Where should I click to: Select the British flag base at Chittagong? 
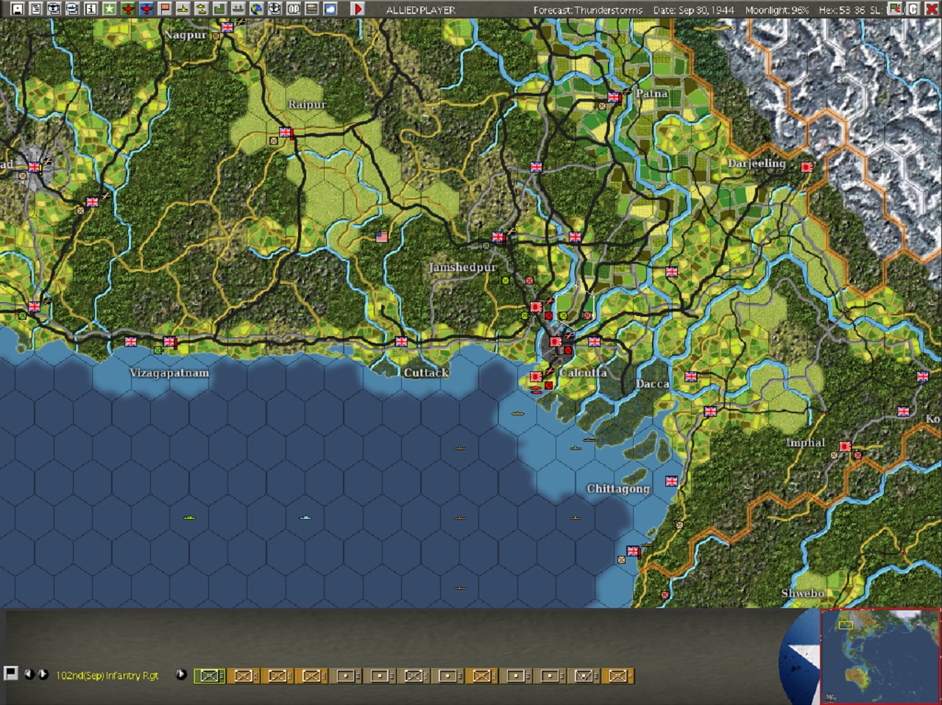[x=671, y=482]
